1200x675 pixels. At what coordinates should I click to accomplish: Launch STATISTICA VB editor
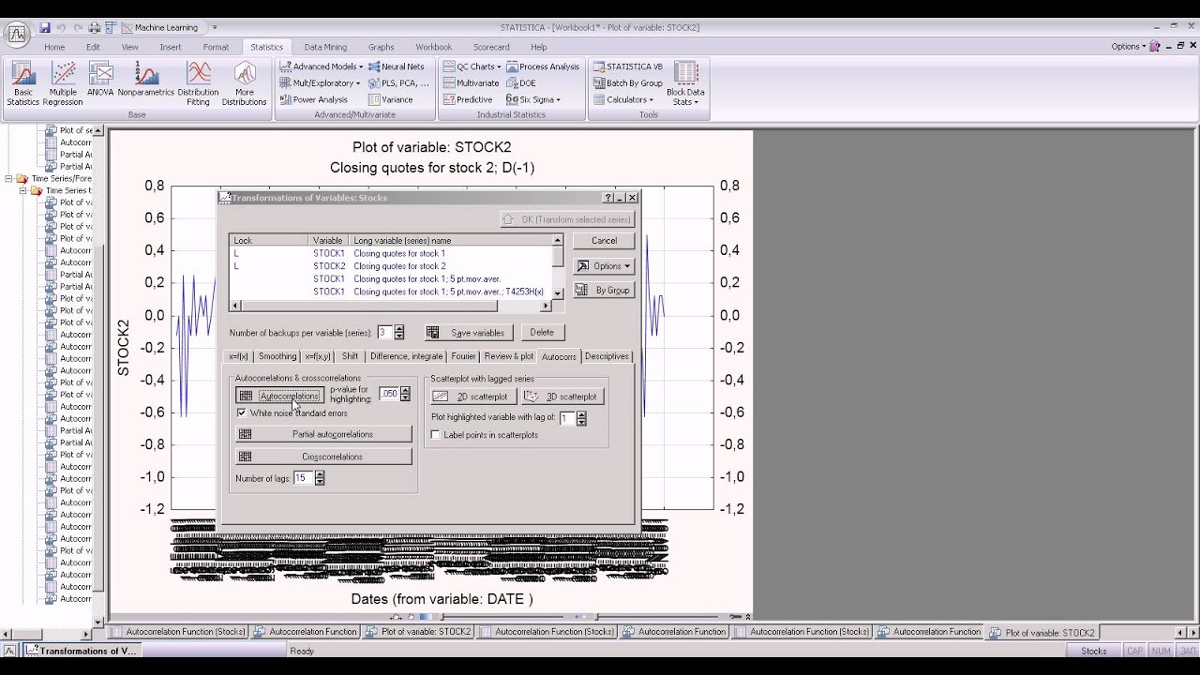(x=627, y=67)
